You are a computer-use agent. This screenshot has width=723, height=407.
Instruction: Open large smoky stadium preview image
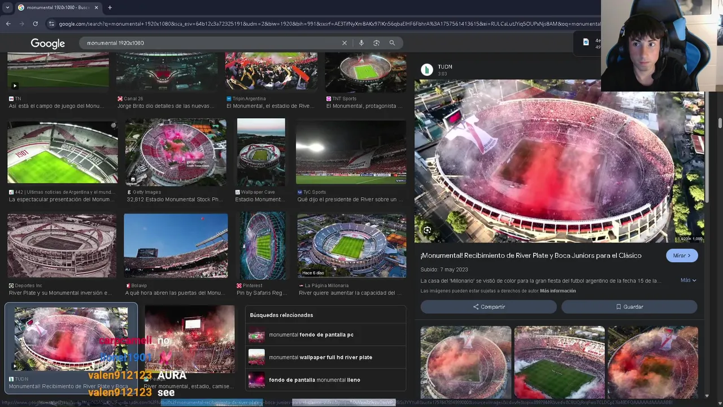point(559,161)
